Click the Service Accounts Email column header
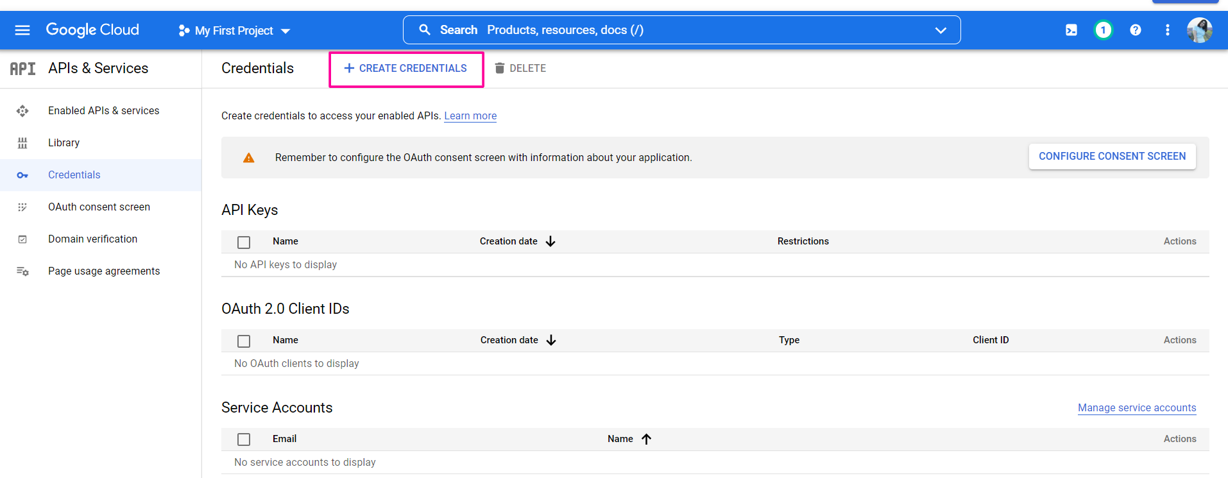Screen dimensions: 1228x478 [x=284, y=439]
